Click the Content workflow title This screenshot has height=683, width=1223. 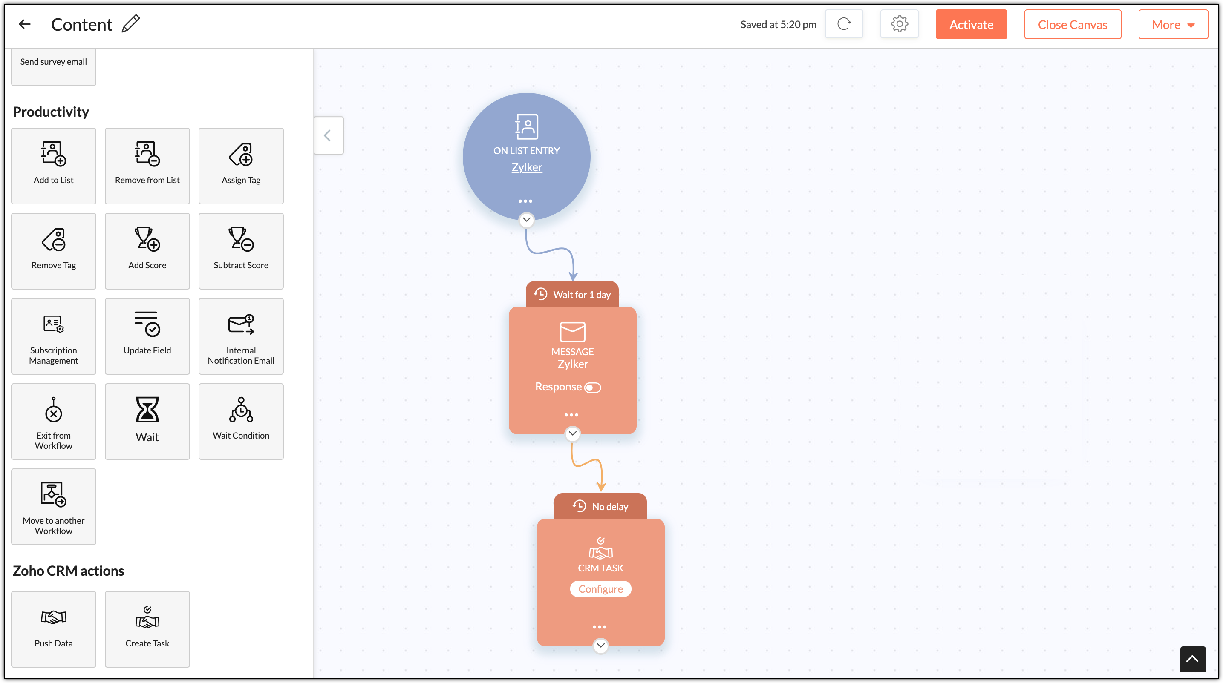[82, 24]
